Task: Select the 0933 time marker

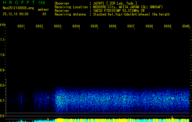Action: (58, 27)
